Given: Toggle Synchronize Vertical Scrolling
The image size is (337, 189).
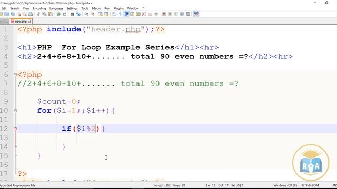Looking at the screenshot, I should click(100, 14).
